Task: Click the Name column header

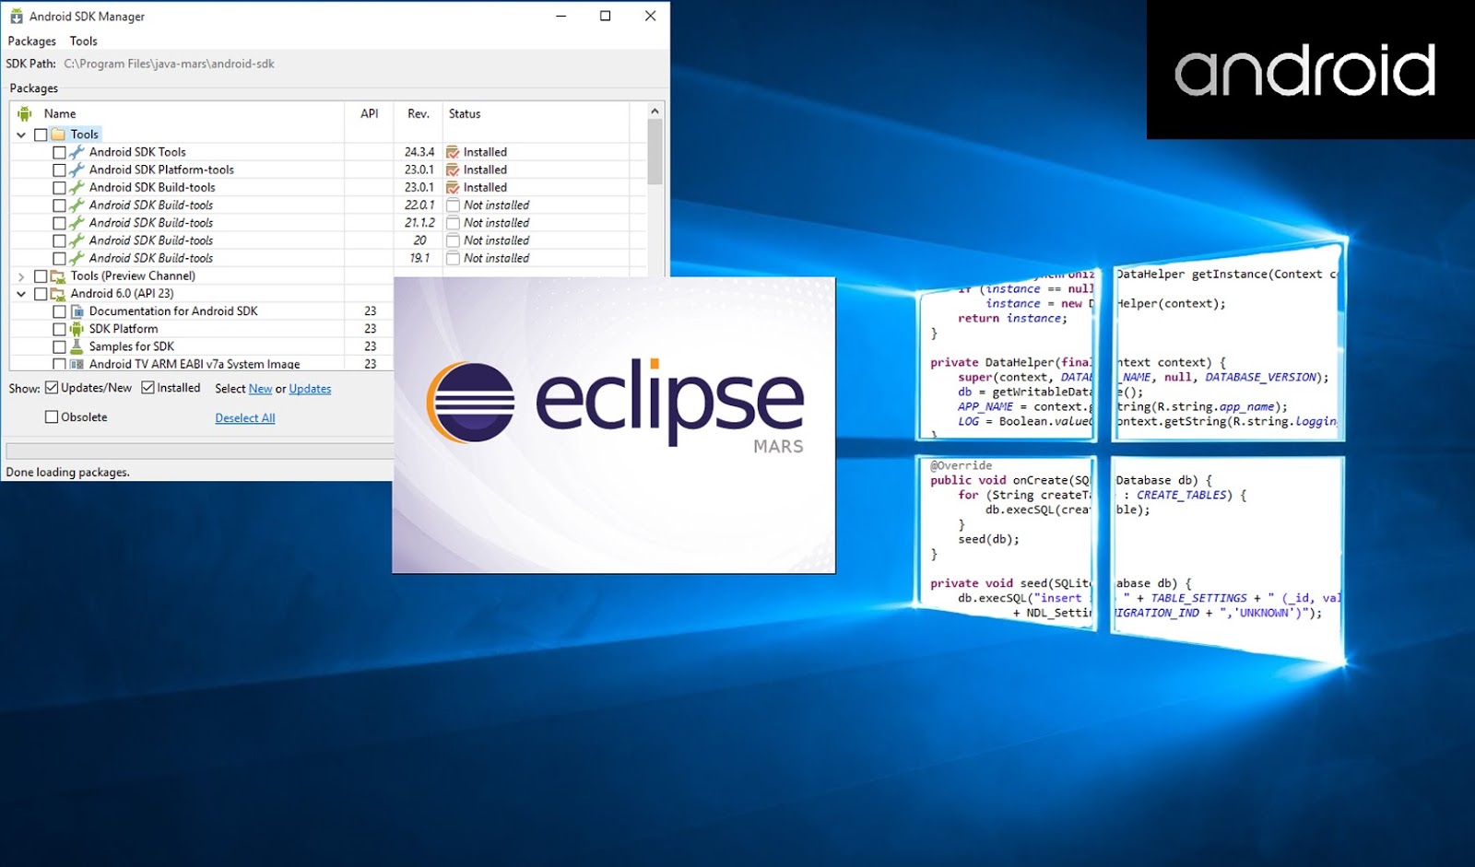Action: [x=60, y=113]
